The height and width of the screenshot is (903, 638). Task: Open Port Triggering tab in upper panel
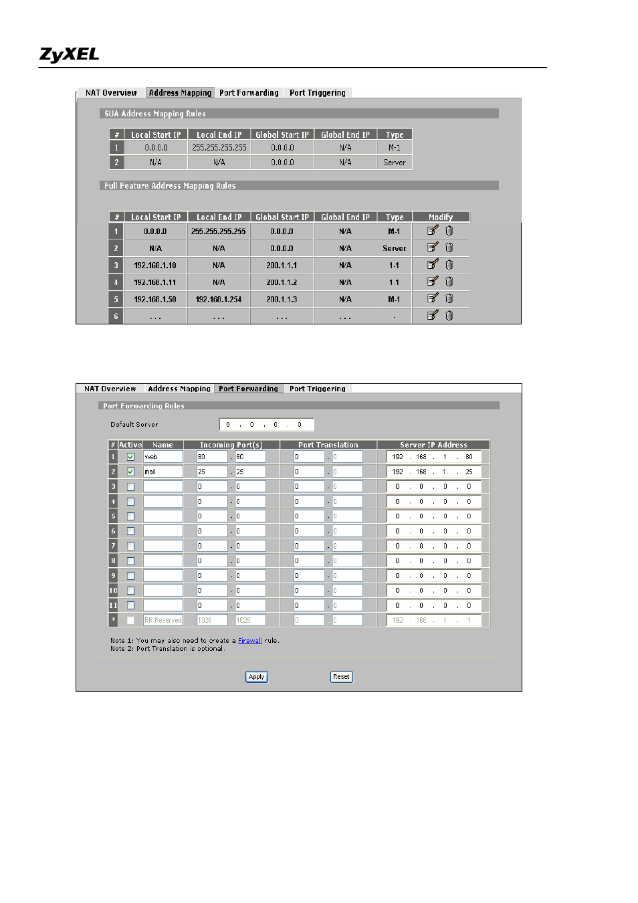click(318, 93)
